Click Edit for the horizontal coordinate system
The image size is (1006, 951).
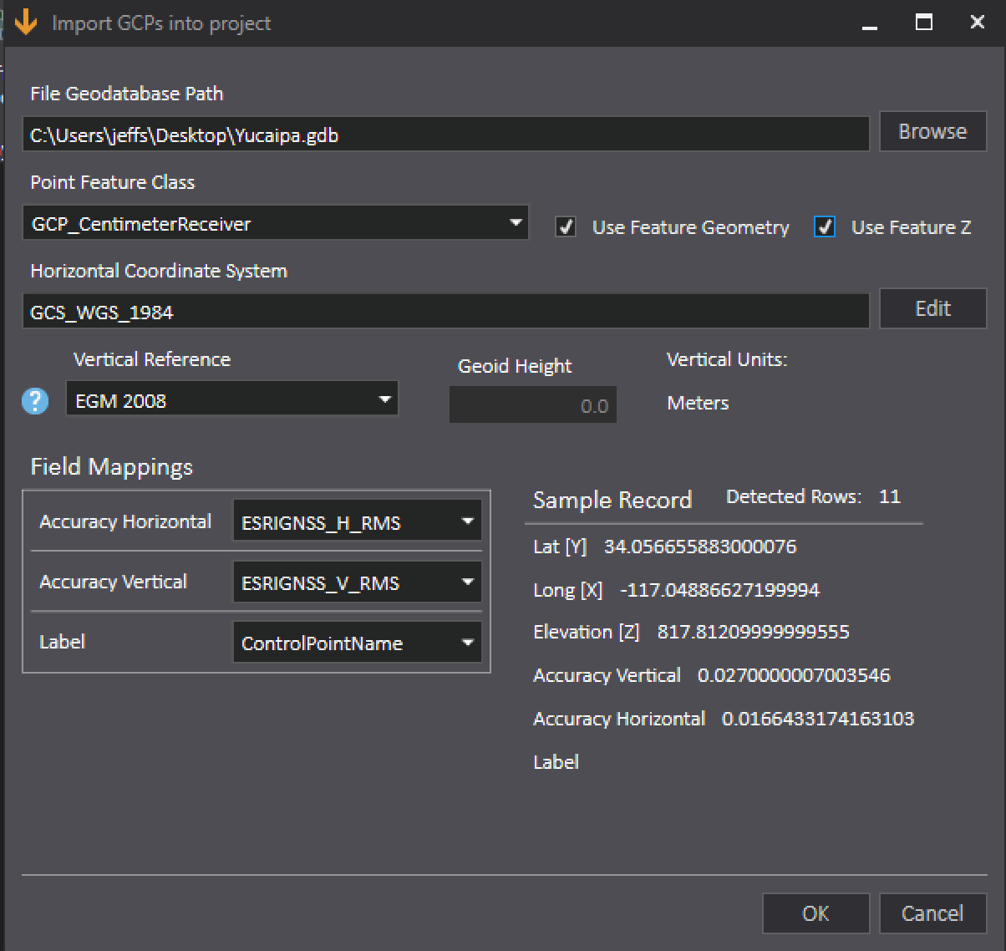[932, 308]
